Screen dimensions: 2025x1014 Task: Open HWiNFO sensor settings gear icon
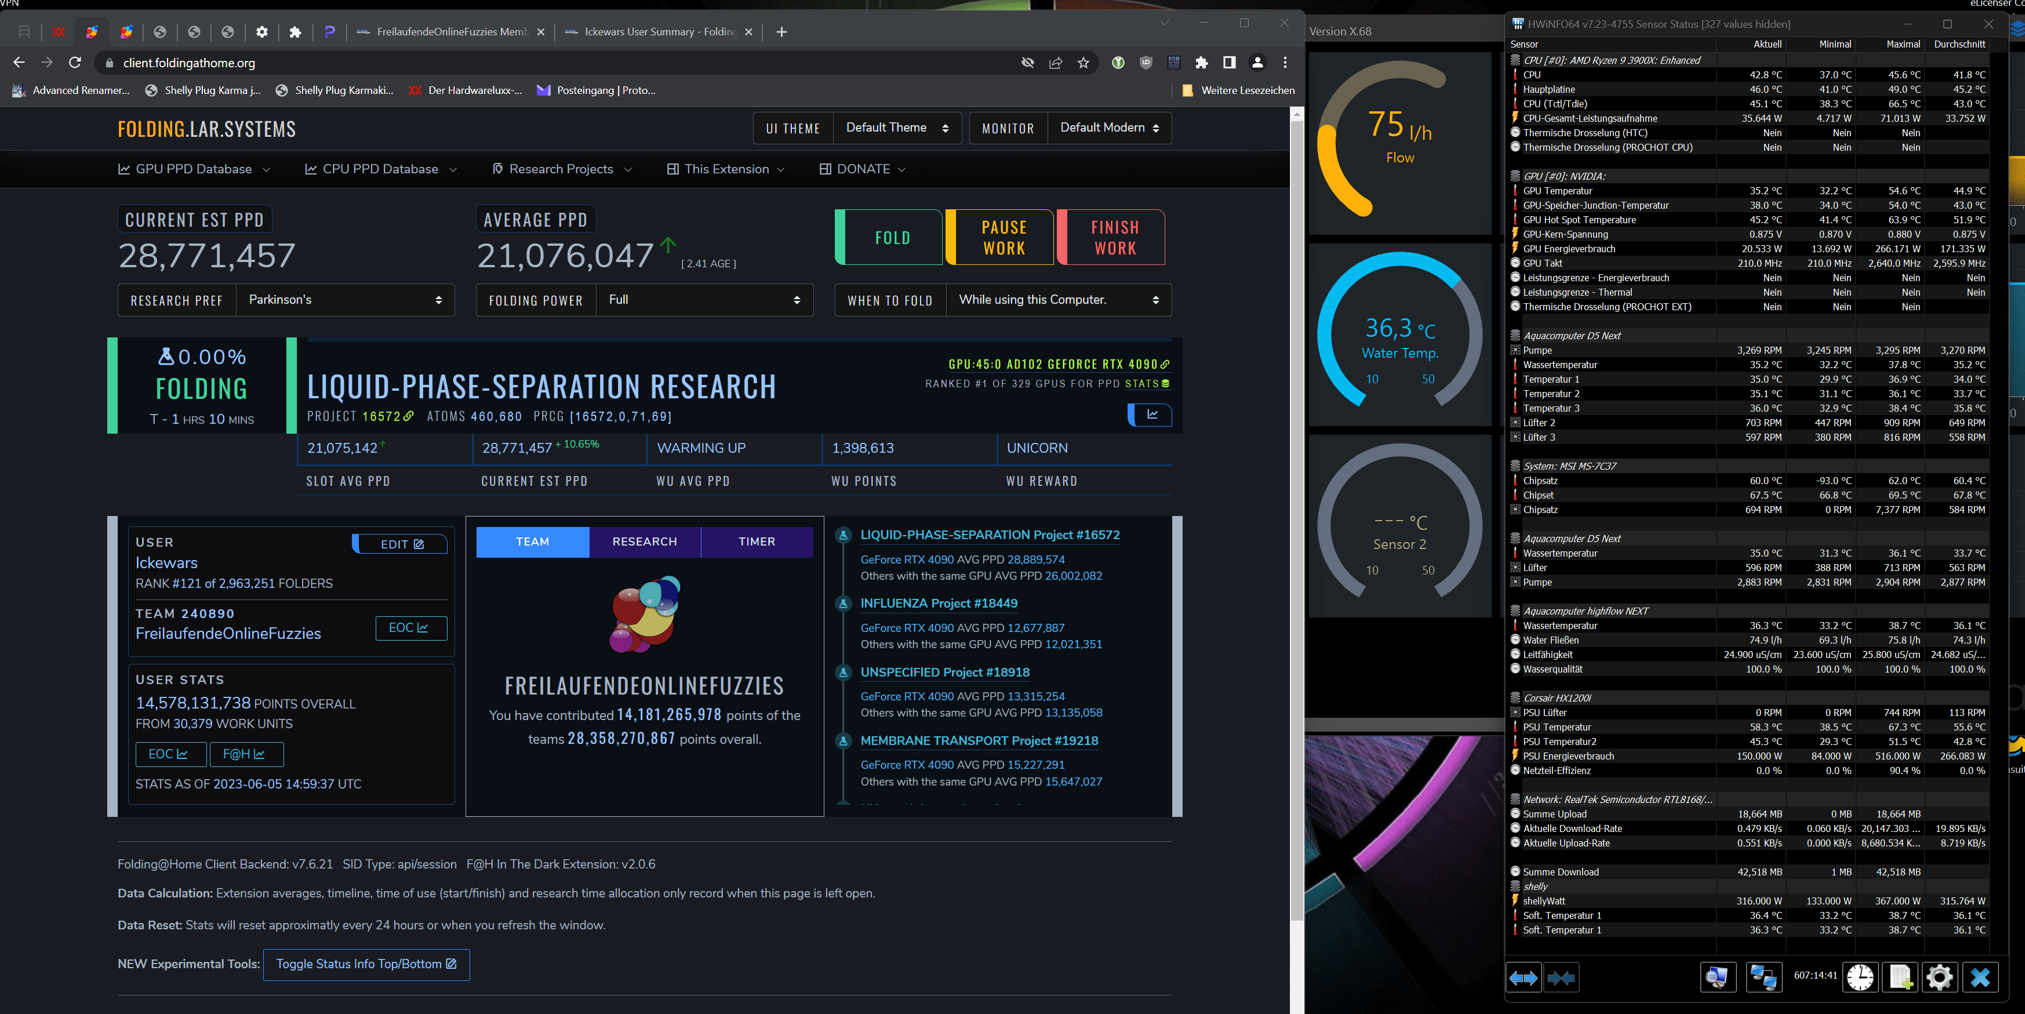click(x=1939, y=978)
